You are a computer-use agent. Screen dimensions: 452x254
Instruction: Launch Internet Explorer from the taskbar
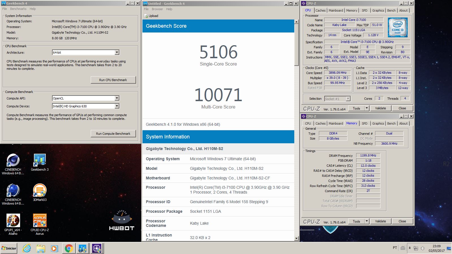pos(27,248)
